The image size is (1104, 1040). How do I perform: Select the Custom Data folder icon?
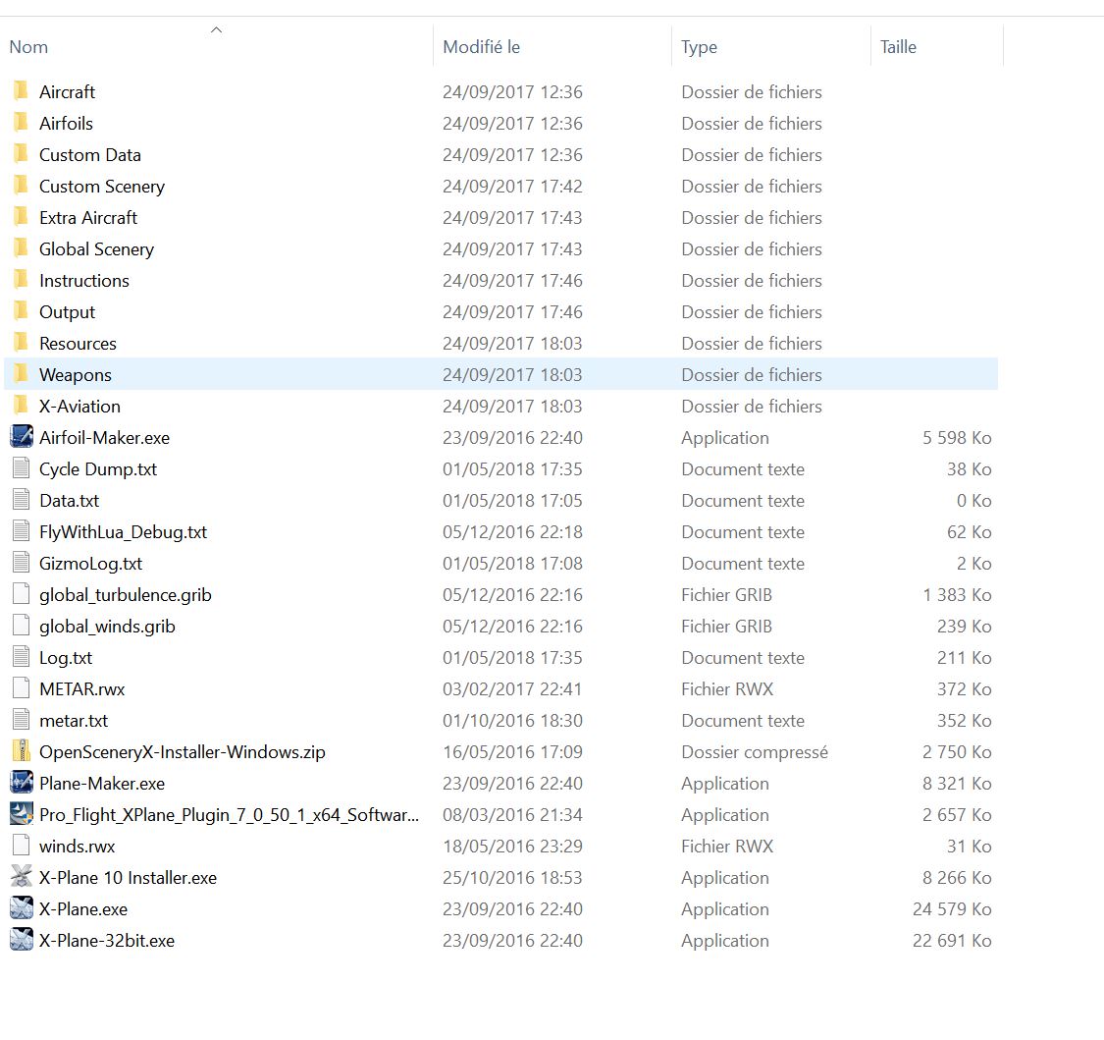(x=22, y=153)
